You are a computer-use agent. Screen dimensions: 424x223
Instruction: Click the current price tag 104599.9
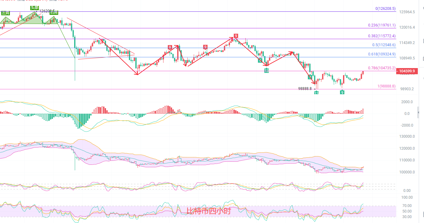(x=407, y=71)
